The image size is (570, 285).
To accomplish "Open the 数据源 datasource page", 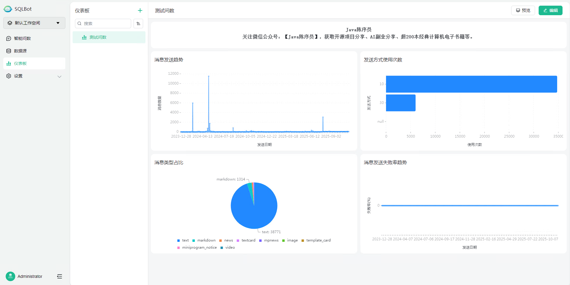I will coord(20,51).
